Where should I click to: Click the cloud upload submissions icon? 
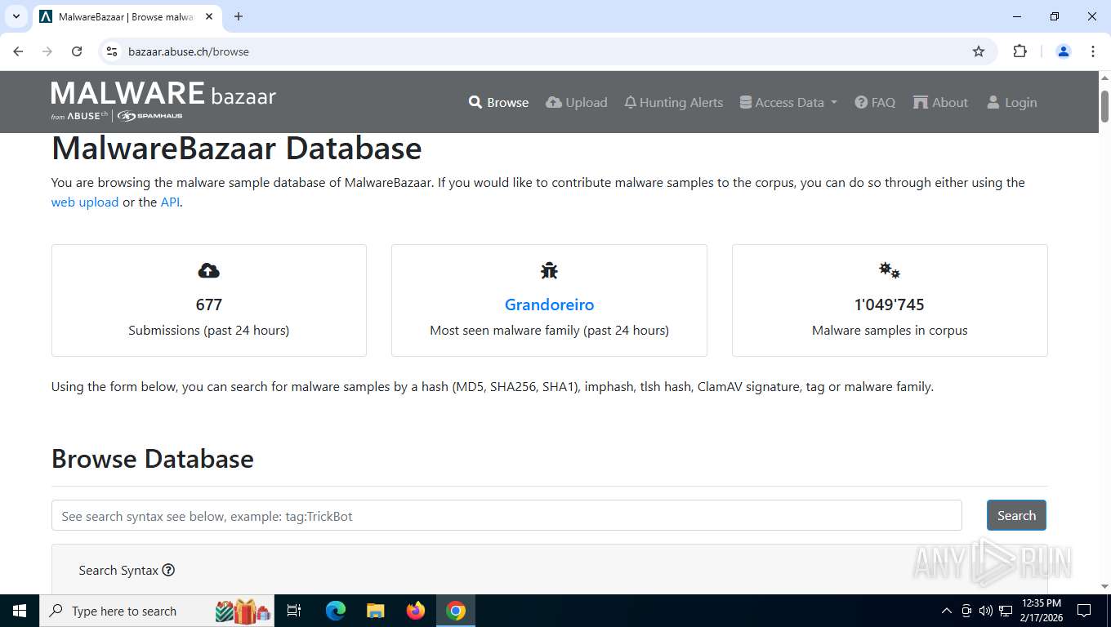209,270
